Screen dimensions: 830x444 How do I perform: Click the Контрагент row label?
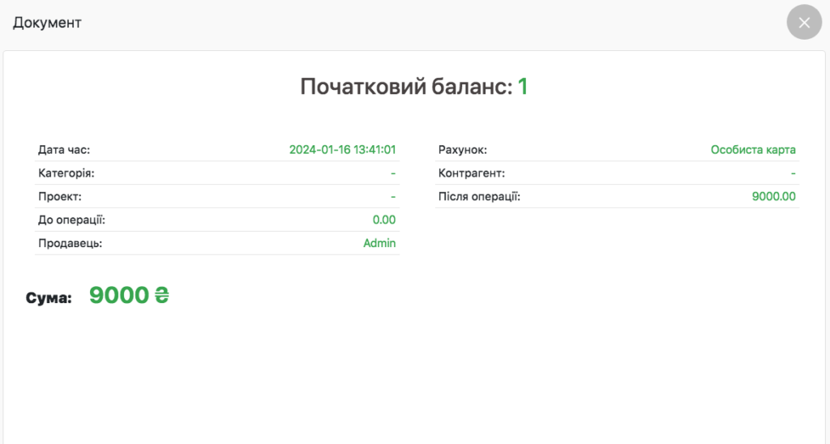472,173
